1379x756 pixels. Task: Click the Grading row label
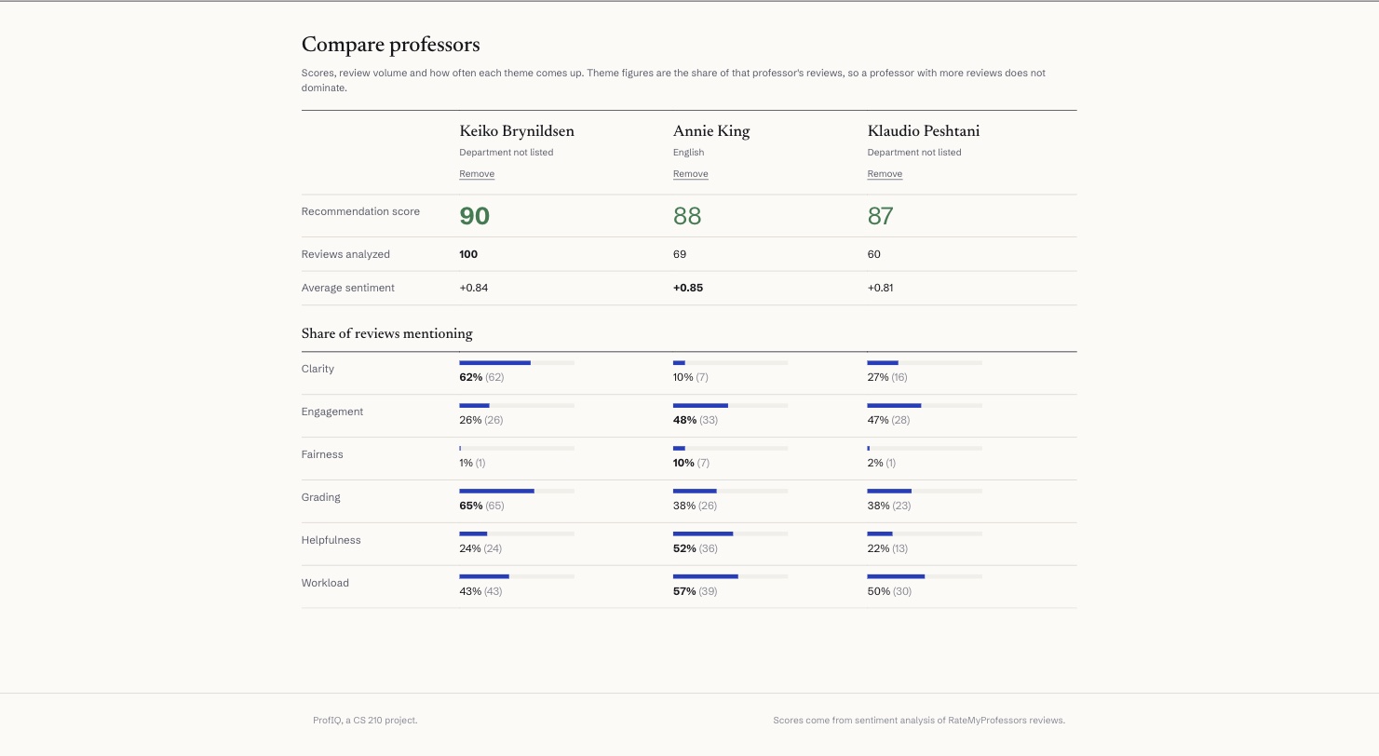(x=321, y=497)
